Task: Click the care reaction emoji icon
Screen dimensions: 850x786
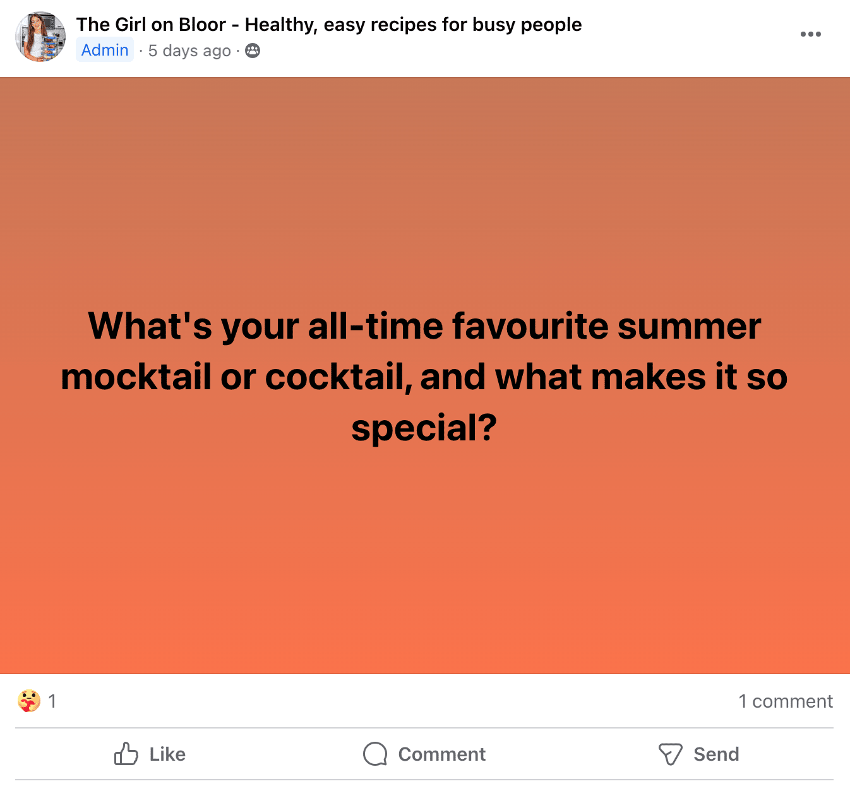Action: point(28,701)
